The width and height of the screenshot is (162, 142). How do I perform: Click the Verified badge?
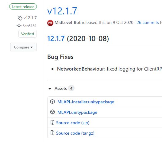pos(28,34)
